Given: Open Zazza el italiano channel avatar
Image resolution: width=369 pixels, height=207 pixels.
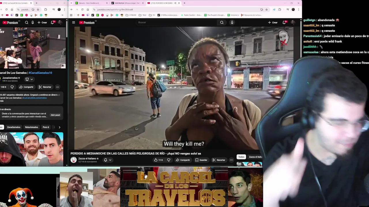Looking at the screenshot, I should tap(74, 160).
